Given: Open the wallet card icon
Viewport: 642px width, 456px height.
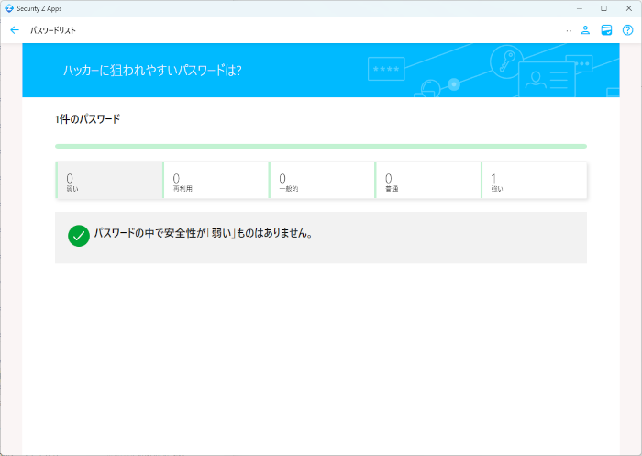Looking at the screenshot, I should [x=606, y=30].
